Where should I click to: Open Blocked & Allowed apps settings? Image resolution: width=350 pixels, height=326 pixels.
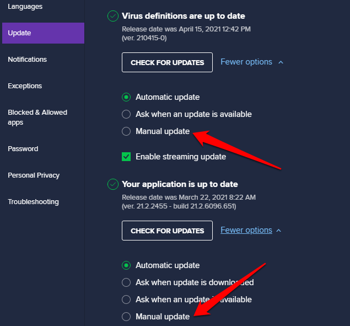(37, 117)
